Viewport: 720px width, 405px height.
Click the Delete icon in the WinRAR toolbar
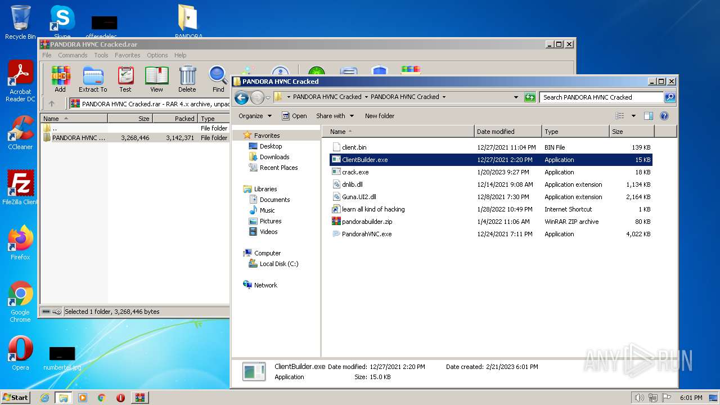pos(187,79)
